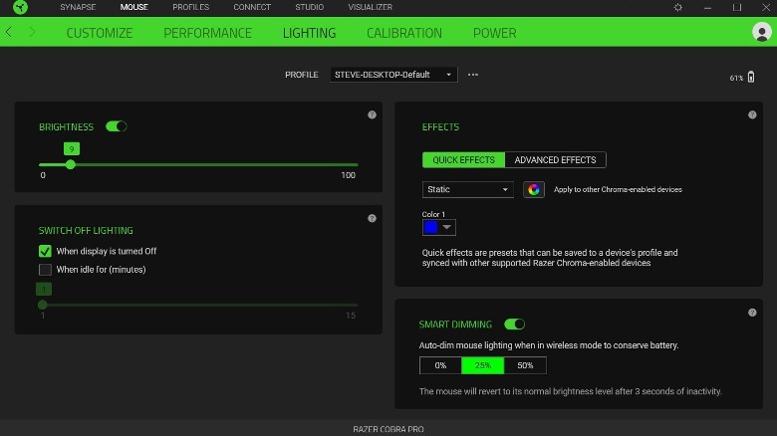The image size is (777, 436).
Task: Open the settings gear icon
Action: tap(678, 7)
